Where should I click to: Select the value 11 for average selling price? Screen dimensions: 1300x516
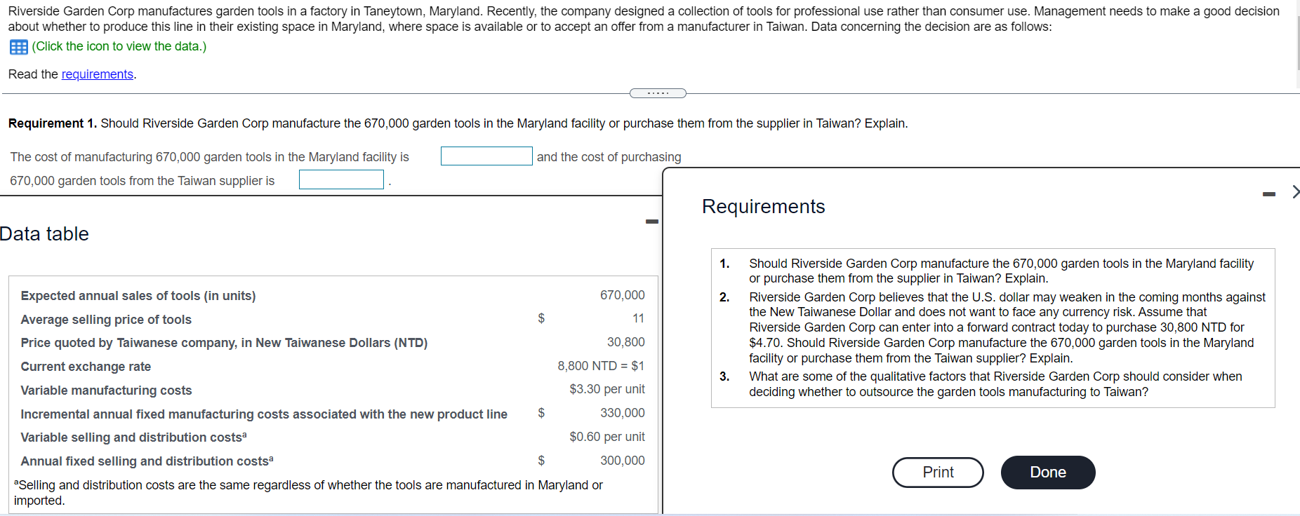[x=638, y=318]
